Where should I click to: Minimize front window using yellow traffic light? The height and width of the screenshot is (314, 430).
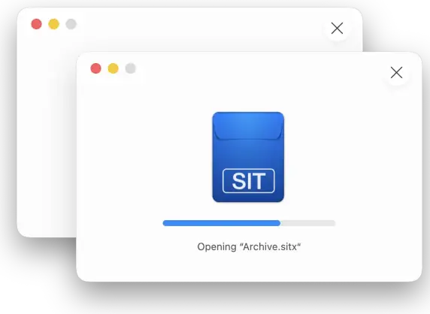click(113, 68)
